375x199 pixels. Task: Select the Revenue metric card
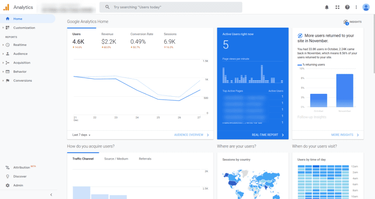tap(107, 41)
